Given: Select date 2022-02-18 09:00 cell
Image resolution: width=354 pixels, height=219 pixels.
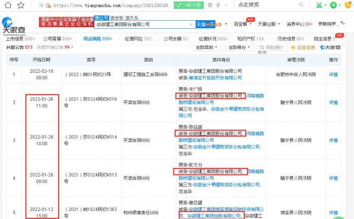Looking at the screenshot, I should (41, 74).
